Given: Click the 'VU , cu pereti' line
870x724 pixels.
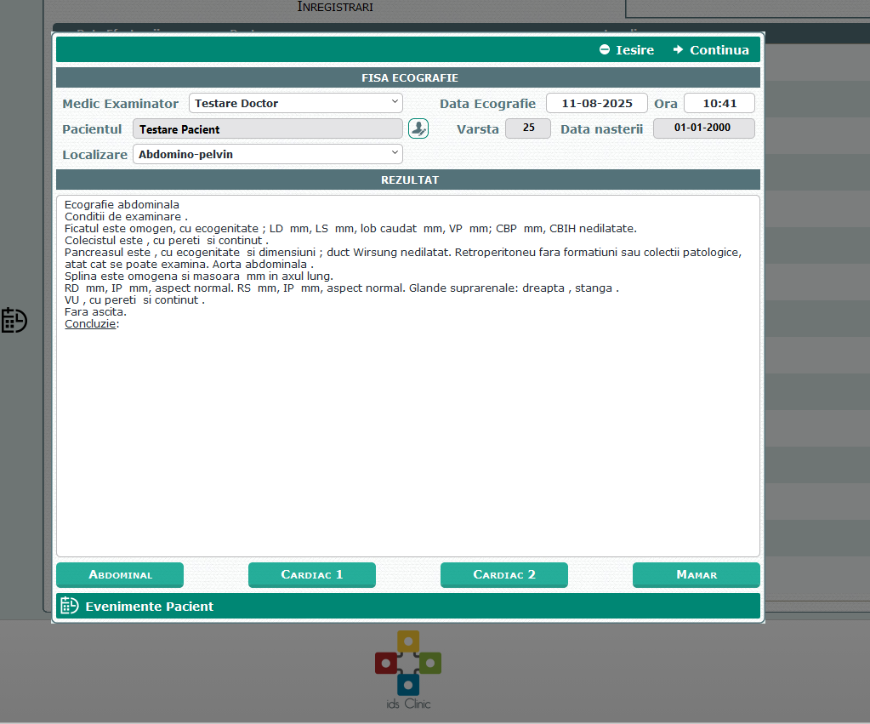Looking at the screenshot, I should click(135, 299).
